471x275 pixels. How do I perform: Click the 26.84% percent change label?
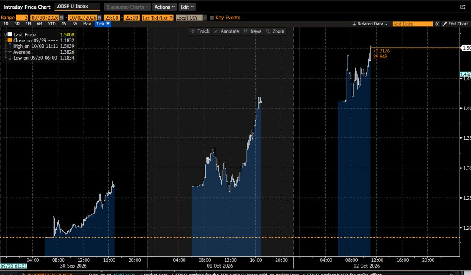tap(380, 56)
